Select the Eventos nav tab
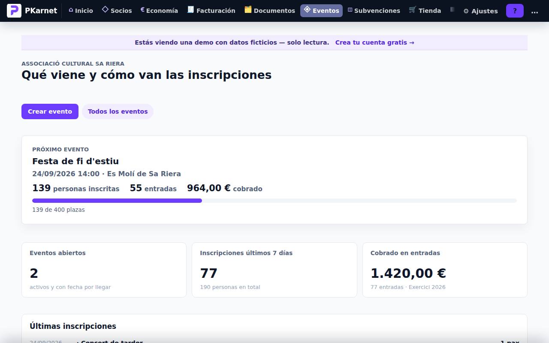 321,11
